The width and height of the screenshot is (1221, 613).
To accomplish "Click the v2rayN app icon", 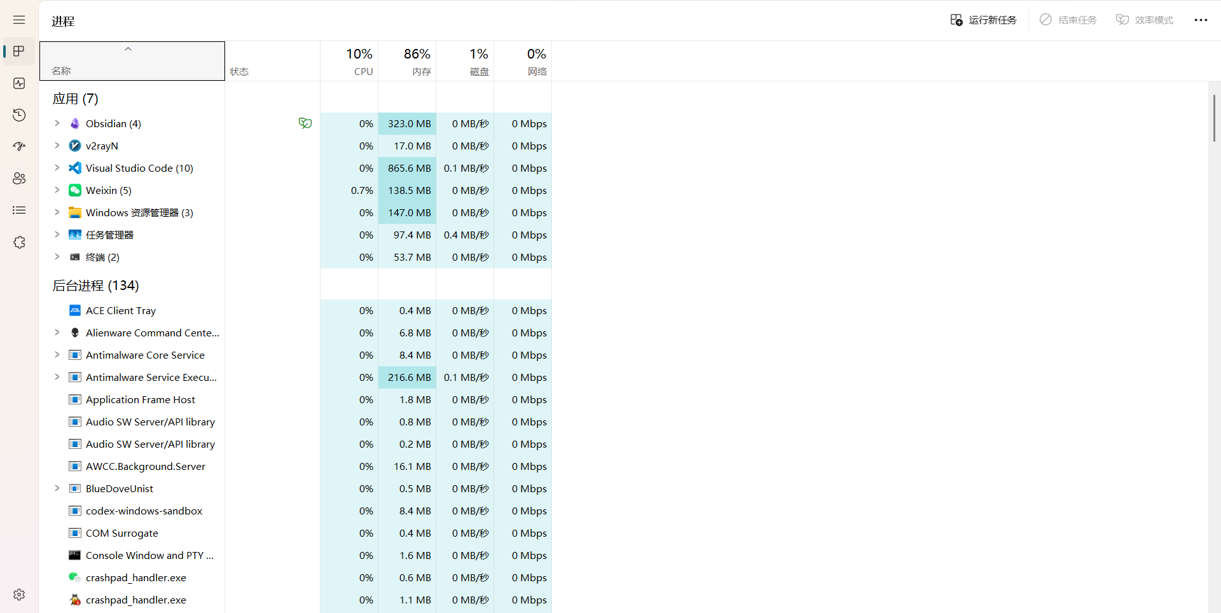I will coord(75,146).
